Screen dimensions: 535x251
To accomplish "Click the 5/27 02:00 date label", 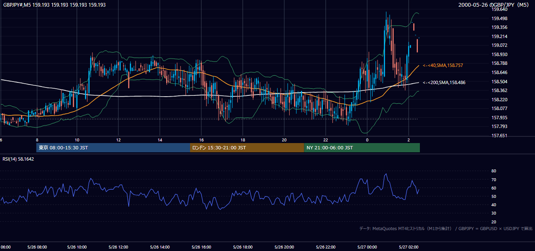I will click(409, 247).
